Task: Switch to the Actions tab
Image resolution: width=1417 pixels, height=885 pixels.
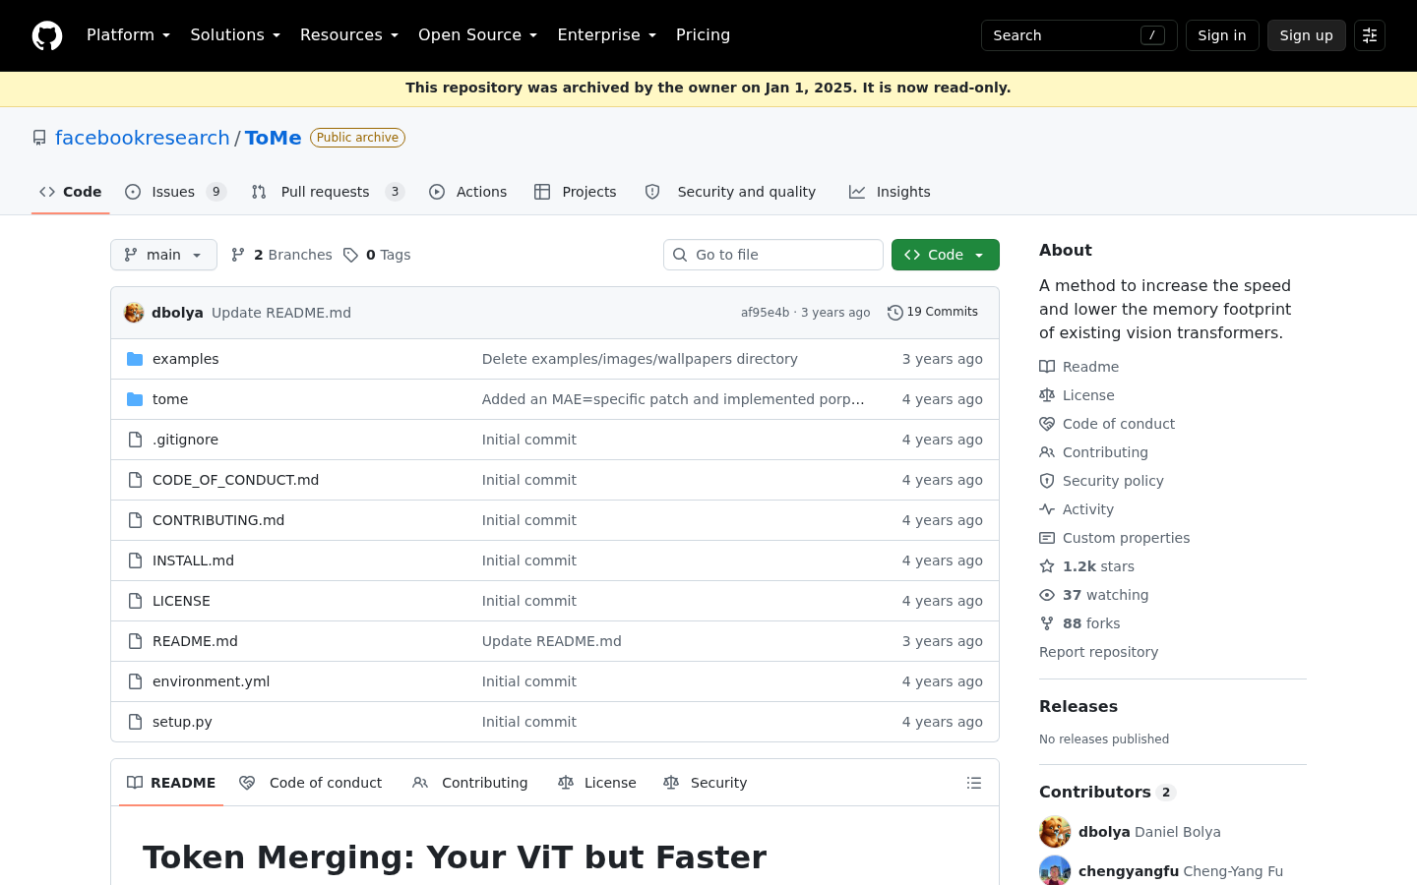Action: click(x=468, y=192)
